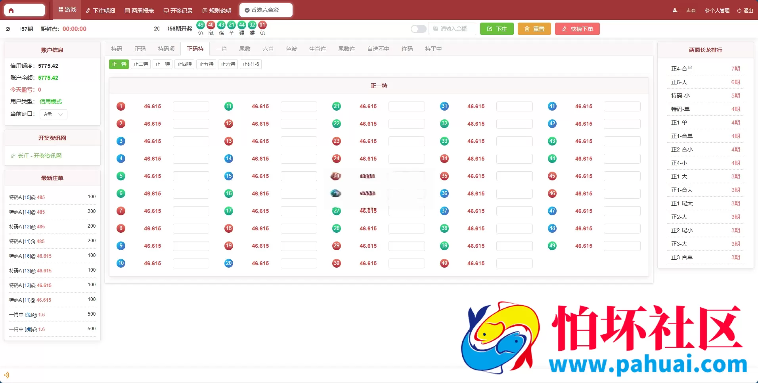Screen dimensions: 758x383
Task: Select number ball 10 in the betting grid
Action: (x=121, y=263)
